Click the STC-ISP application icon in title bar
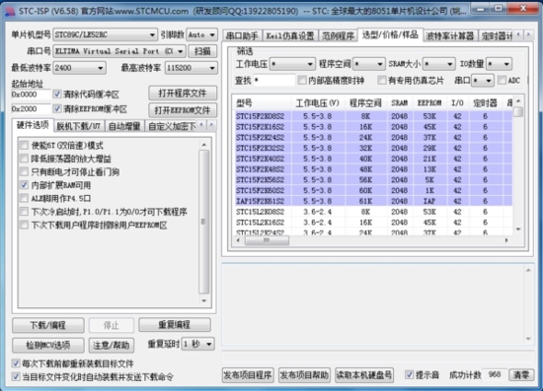 tap(11, 12)
